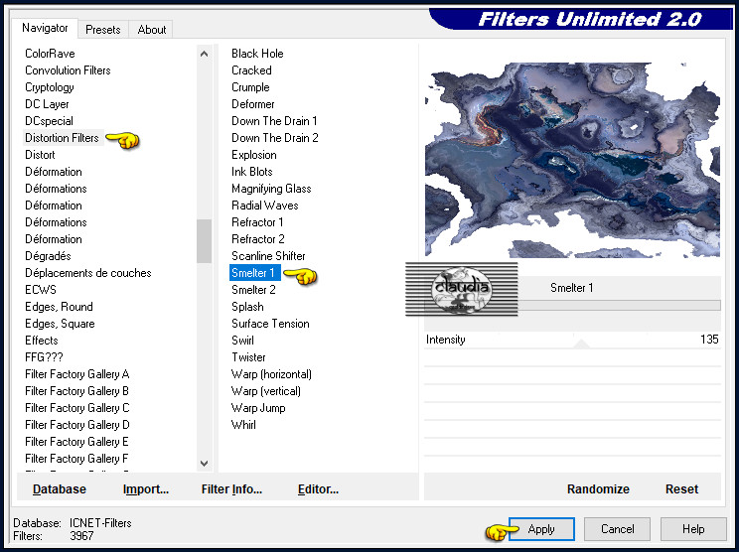
Task: Pick the Twister filter
Action: point(248,357)
